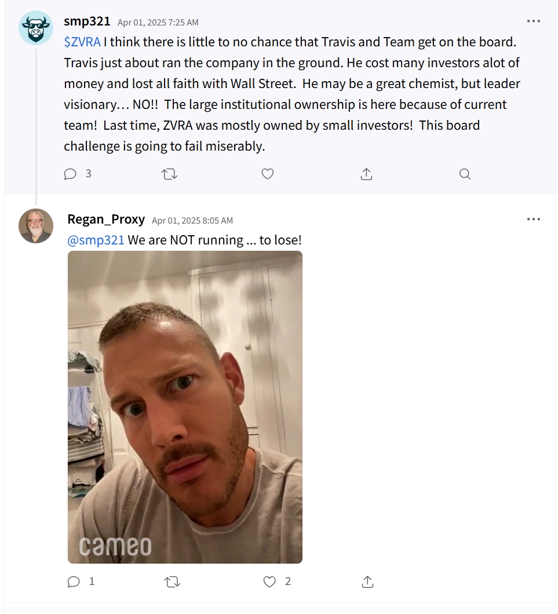Like smp321's post with the heart icon

pos(267,174)
